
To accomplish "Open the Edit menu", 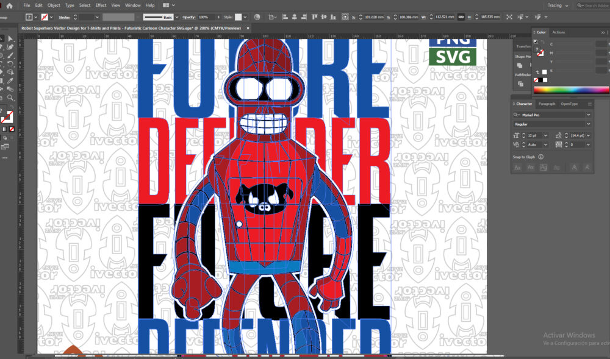I will [38, 5].
